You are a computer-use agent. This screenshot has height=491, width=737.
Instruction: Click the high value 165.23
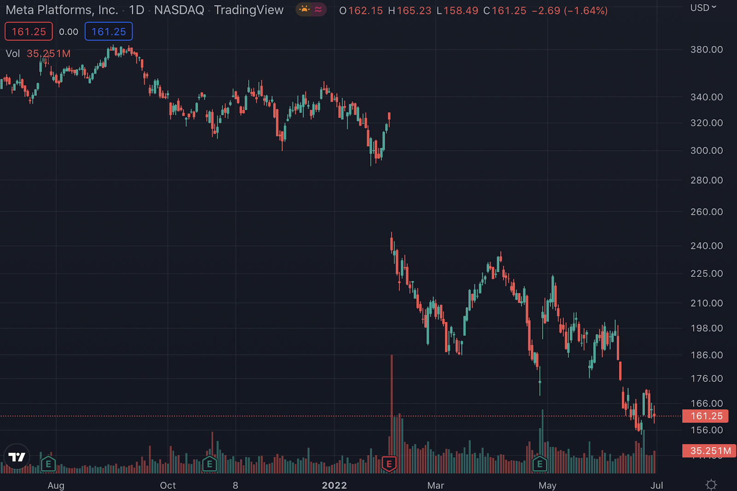pyautogui.click(x=414, y=11)
